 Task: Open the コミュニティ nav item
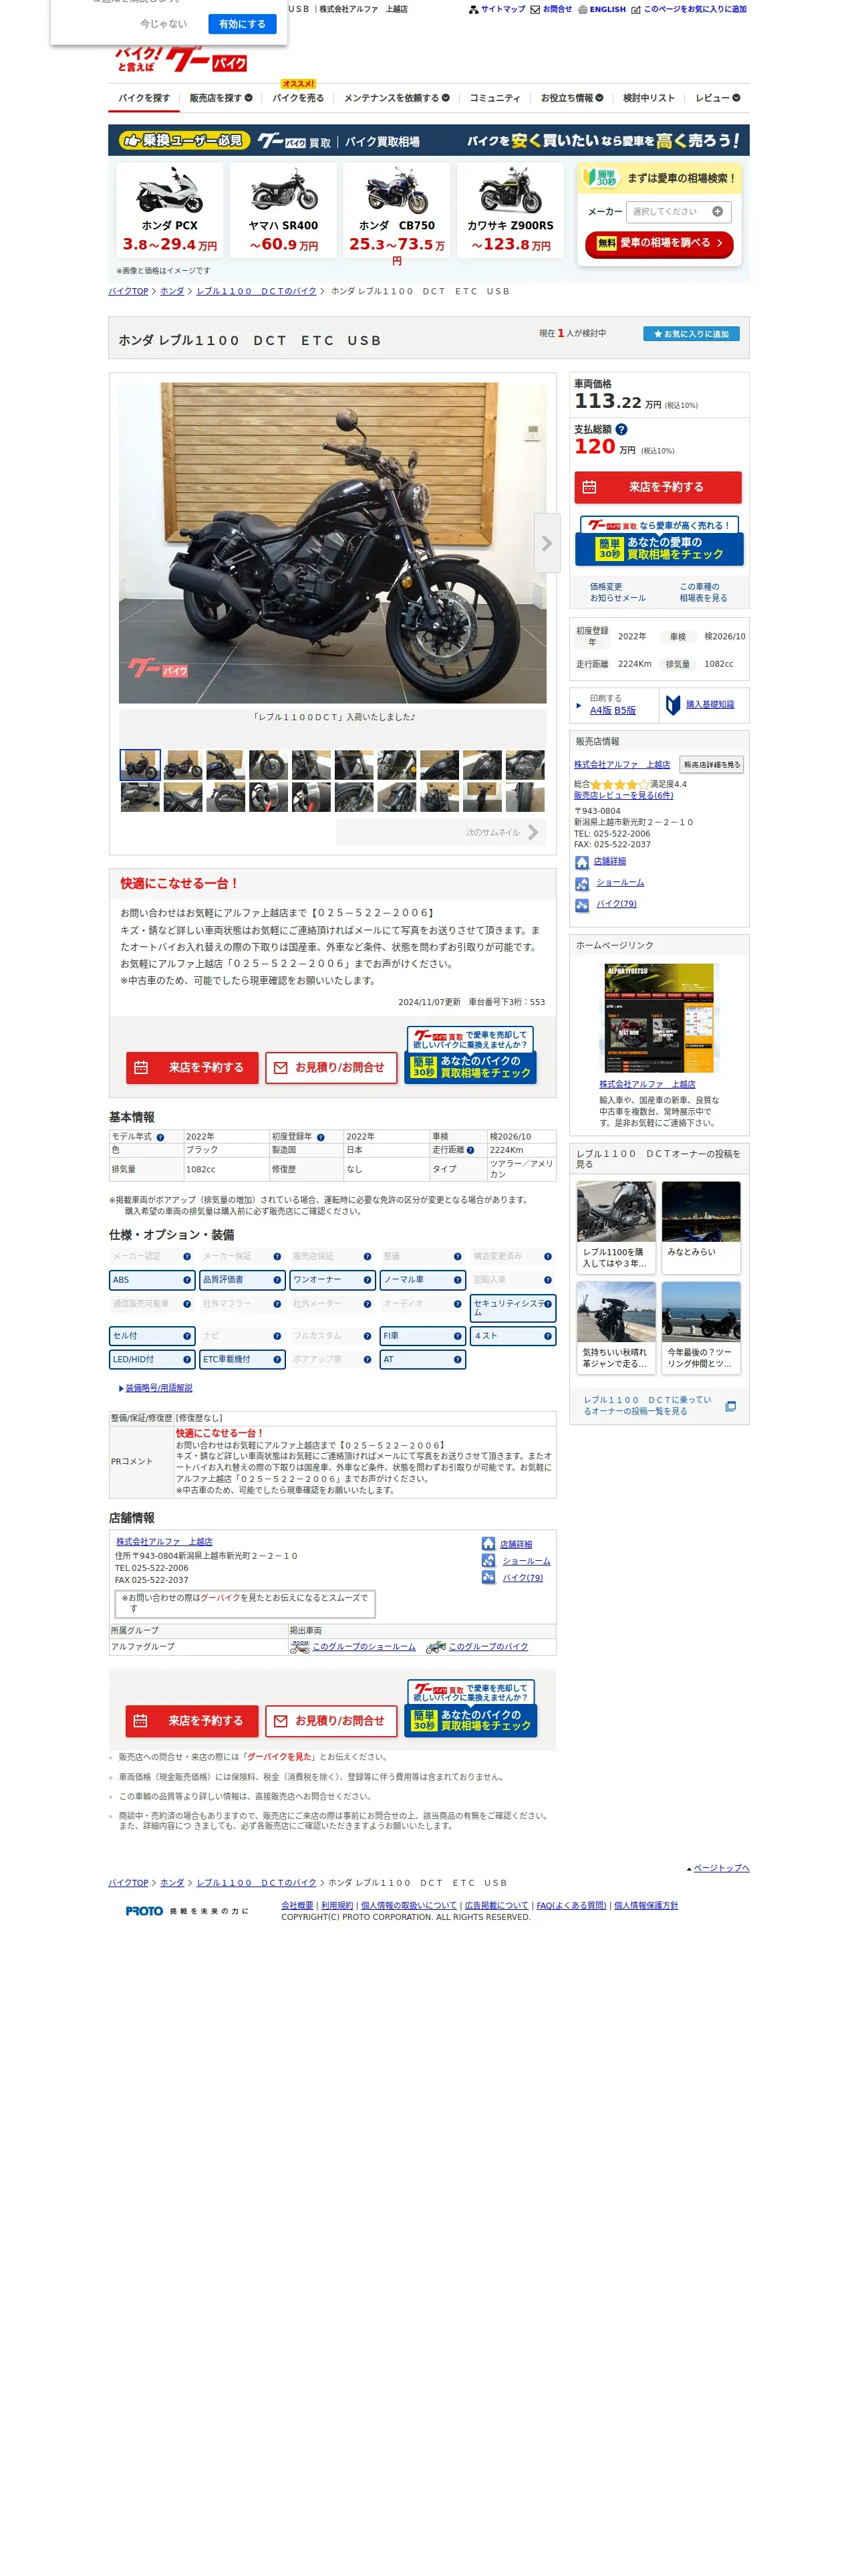coord(494,98)
